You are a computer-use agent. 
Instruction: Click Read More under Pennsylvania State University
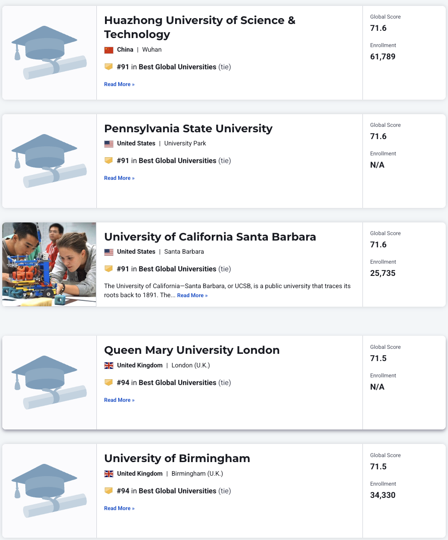pos(119,178)
